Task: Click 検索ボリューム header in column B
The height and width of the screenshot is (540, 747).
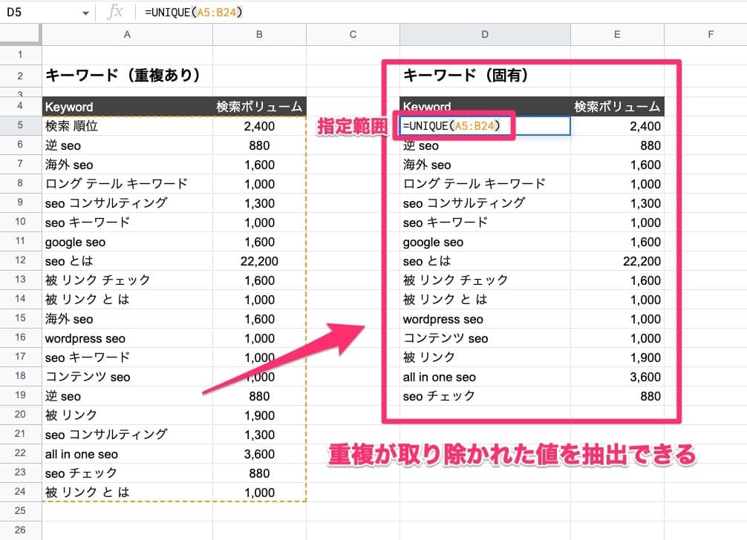Action: tap(259, 107)
